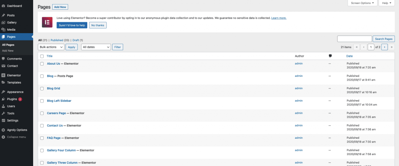399x166 pixels.
Task: Click the Appearance brush icon
Action: click(x=3, y=92)
